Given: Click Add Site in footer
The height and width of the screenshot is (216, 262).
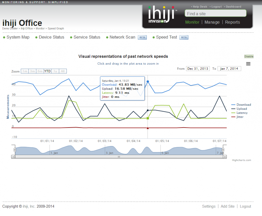Looking at the screenshot, I should (x=227, y=207).
